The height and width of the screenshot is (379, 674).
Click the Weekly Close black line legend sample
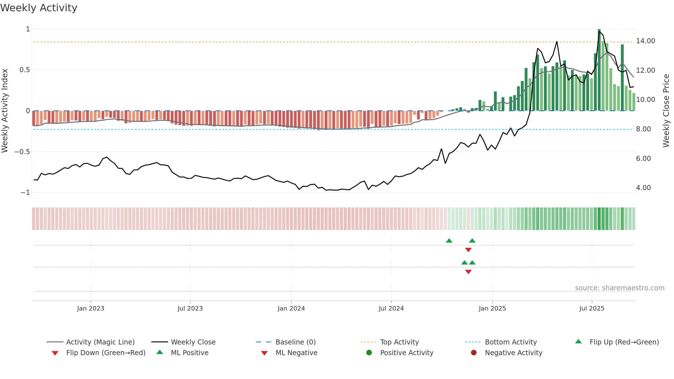coord(160,342)
